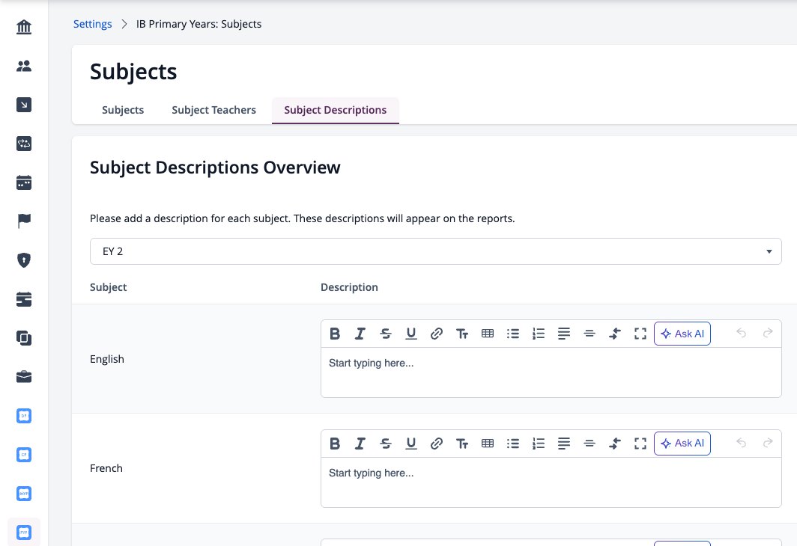The height and width of the screenshot is (546, 797).
Task: Open text size option in French editor
Action: click(461, 444)
